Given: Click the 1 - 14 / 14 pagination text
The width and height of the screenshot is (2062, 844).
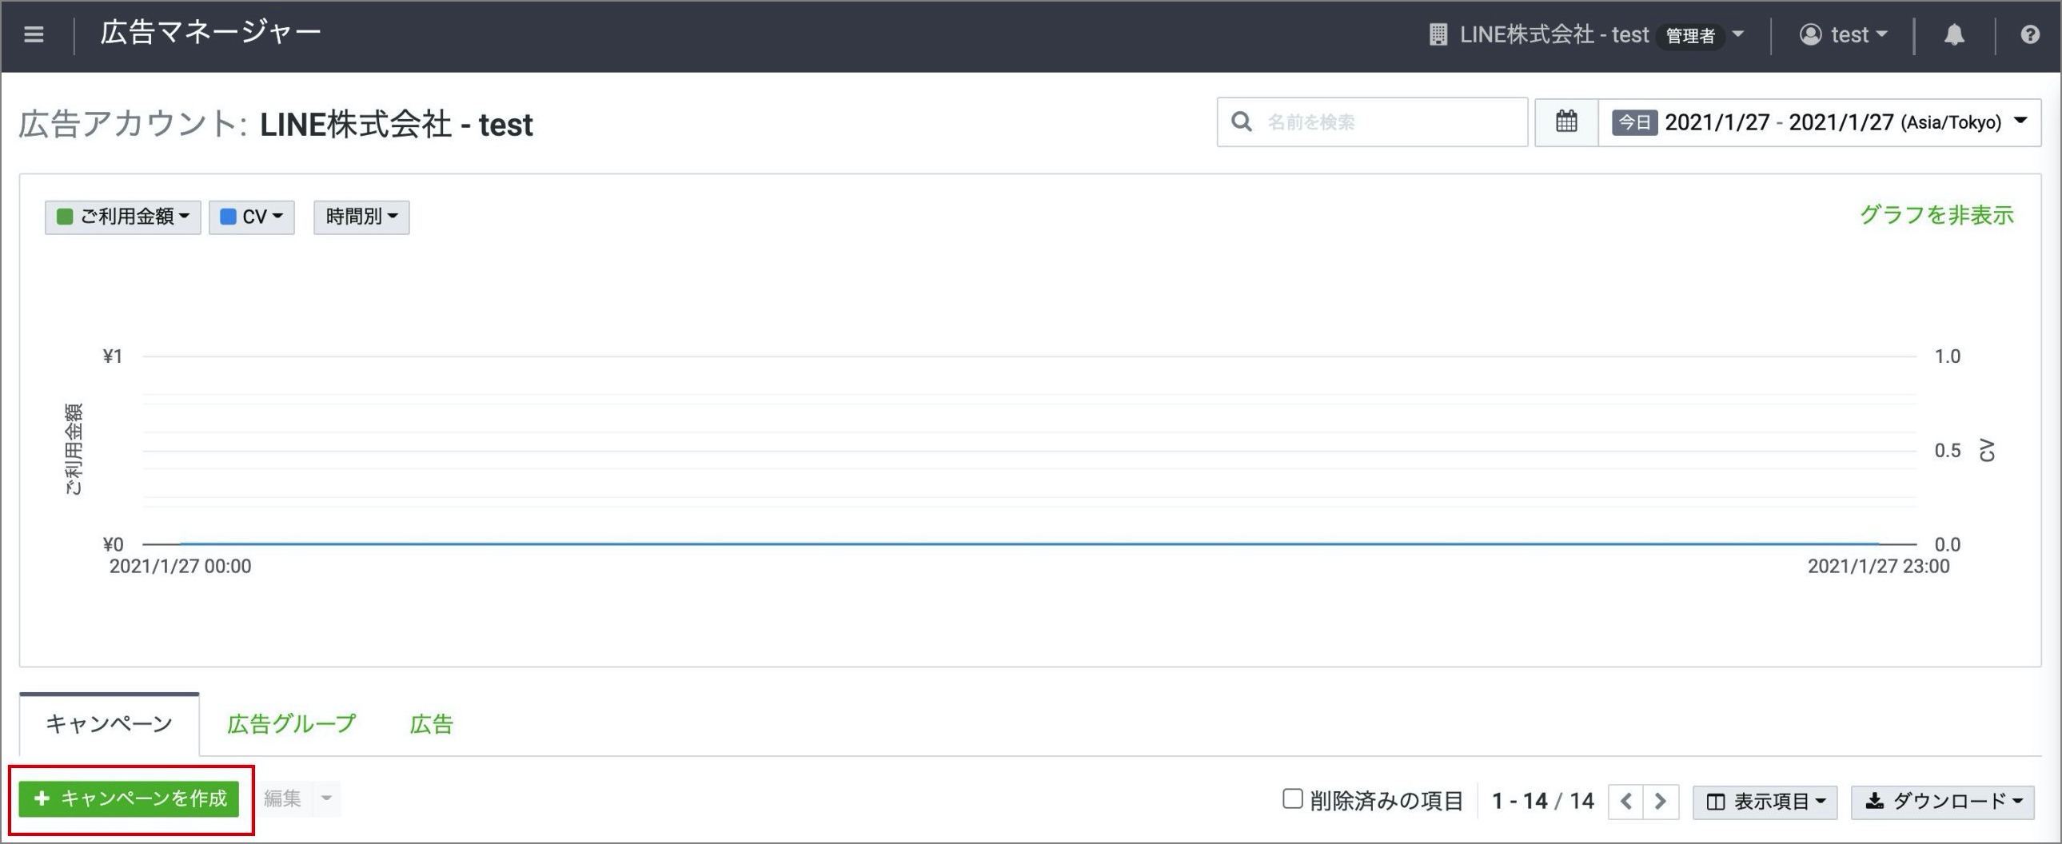Looking at the screenshot, I should click(x=1542, y=801).
